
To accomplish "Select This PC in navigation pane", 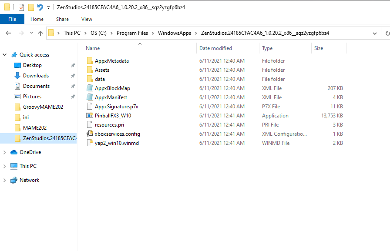I will [28, 166].
